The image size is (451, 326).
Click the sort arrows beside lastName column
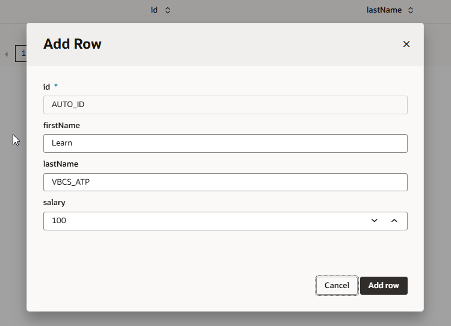411,10
